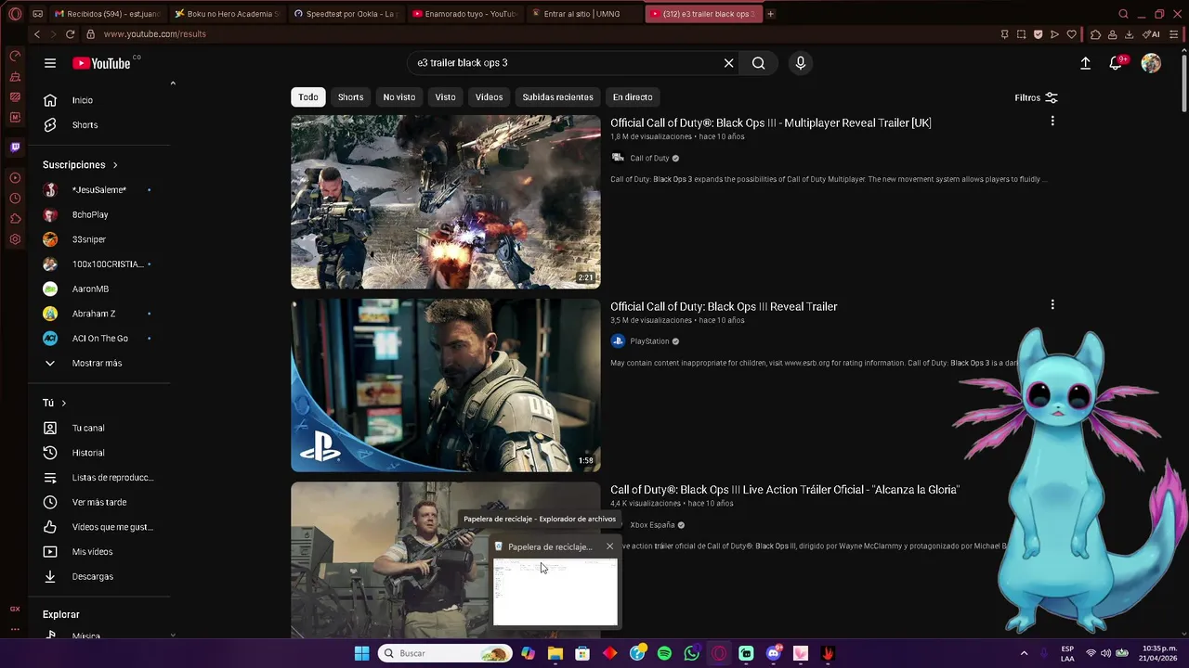Select the Visto filter chip
The image size is (1189, 668).
coord(445,97)
